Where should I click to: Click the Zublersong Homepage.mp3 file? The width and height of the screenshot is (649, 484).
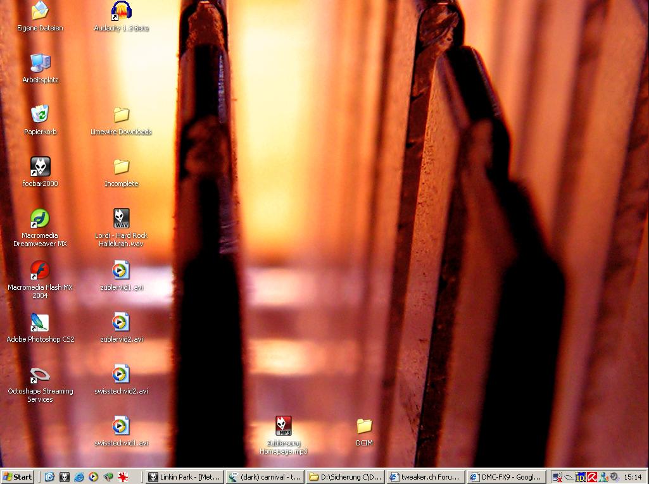pos(283,426)
